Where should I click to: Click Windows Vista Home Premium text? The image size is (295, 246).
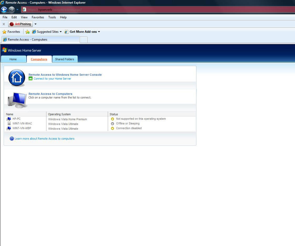click(x=68, y=119)
